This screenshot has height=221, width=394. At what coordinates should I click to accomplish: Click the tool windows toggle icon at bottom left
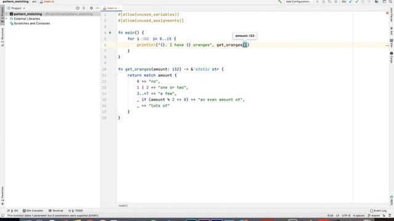2,215
